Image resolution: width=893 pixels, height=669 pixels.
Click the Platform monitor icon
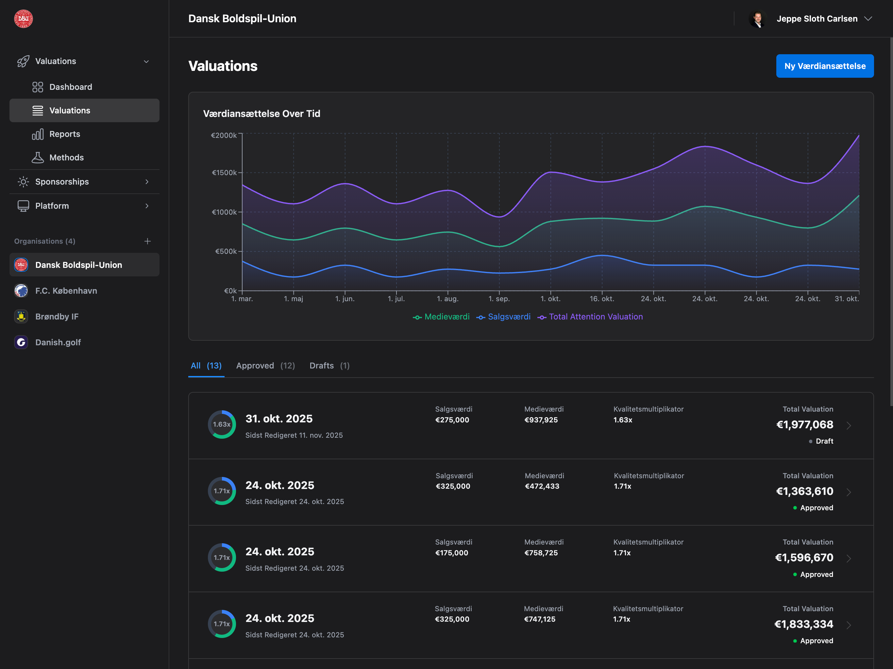pos(24,206)
